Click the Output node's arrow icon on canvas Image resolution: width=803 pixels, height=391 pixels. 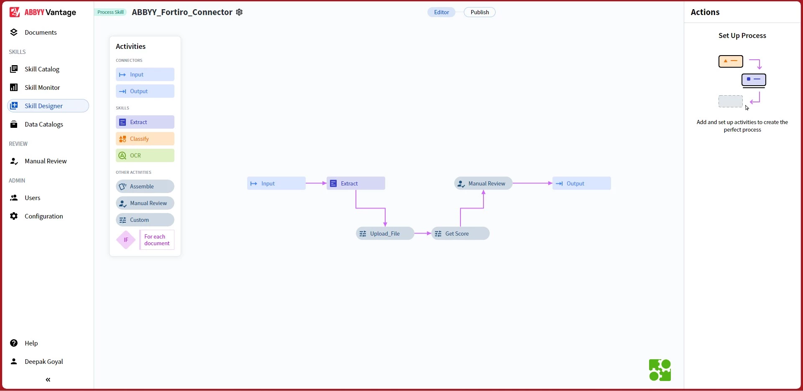point(559,184)
